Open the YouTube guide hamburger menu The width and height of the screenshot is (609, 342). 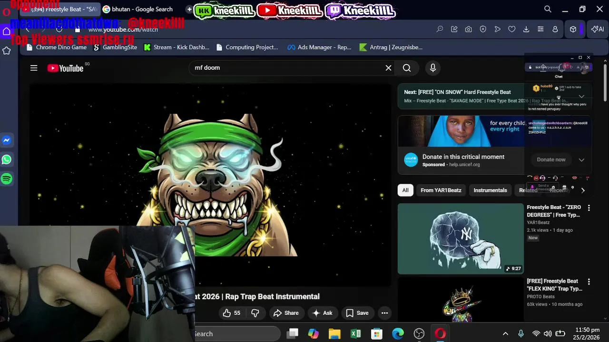[x=34, y=68]
